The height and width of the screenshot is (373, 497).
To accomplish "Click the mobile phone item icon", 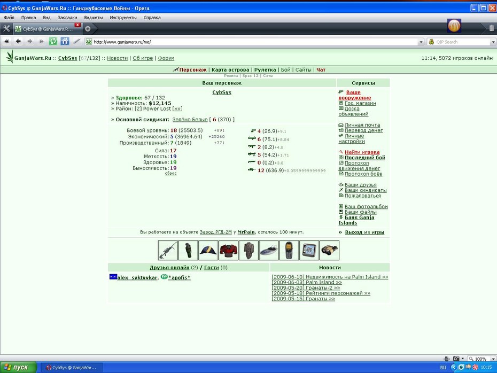I will click(289, 250).
